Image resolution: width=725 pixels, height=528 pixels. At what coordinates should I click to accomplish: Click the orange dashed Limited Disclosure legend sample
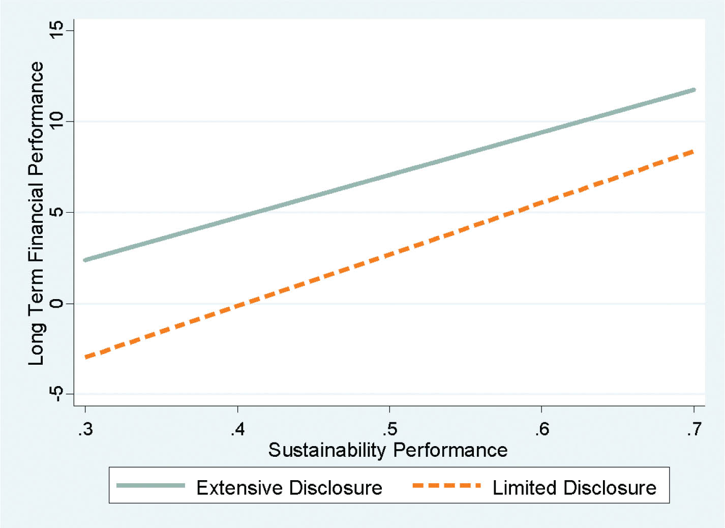pyautogui.click(x=446, y=486)
